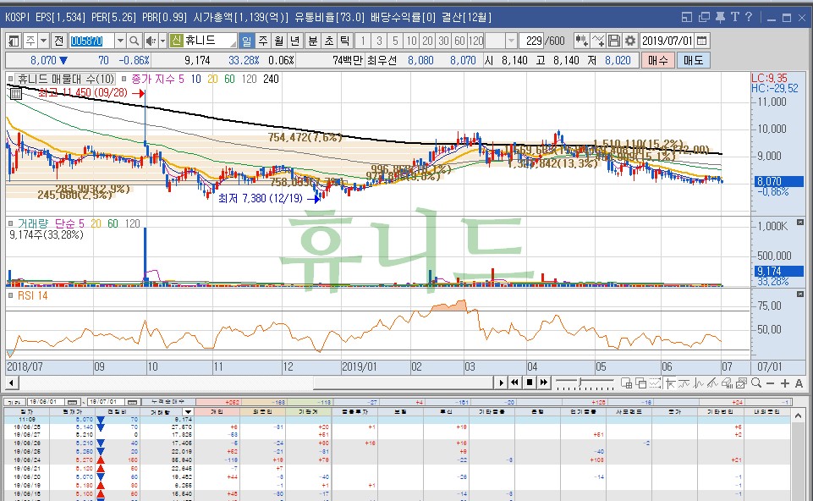
Task: Select weekly 주 period toggle
Action: coord(263,41)
